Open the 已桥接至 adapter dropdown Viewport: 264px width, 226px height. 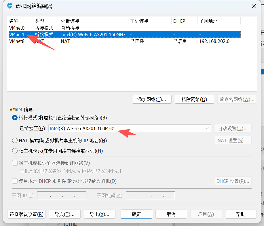(x=130, y=128)
